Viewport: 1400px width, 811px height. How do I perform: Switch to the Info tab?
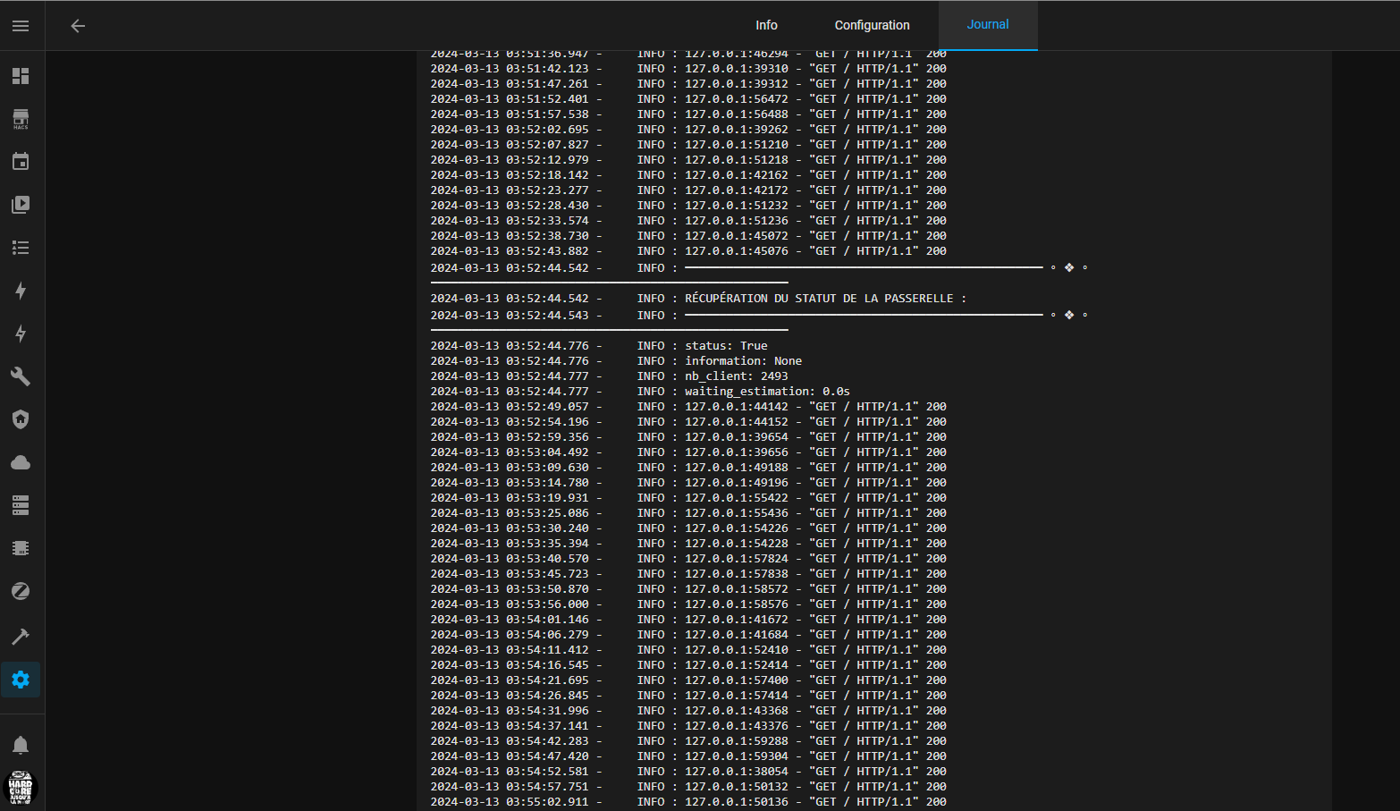[766, 25]
